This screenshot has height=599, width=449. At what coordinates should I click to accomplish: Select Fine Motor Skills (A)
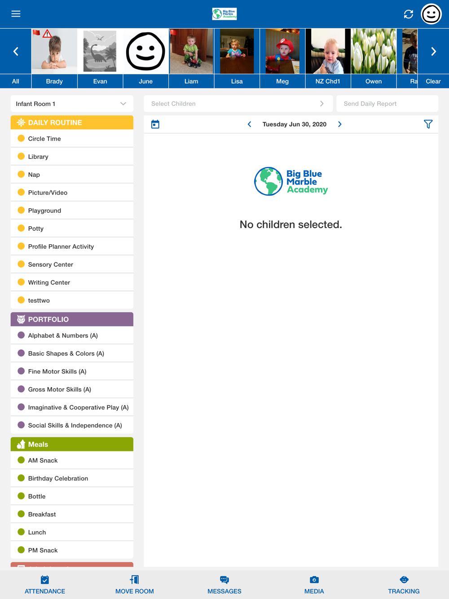point(72,371)
